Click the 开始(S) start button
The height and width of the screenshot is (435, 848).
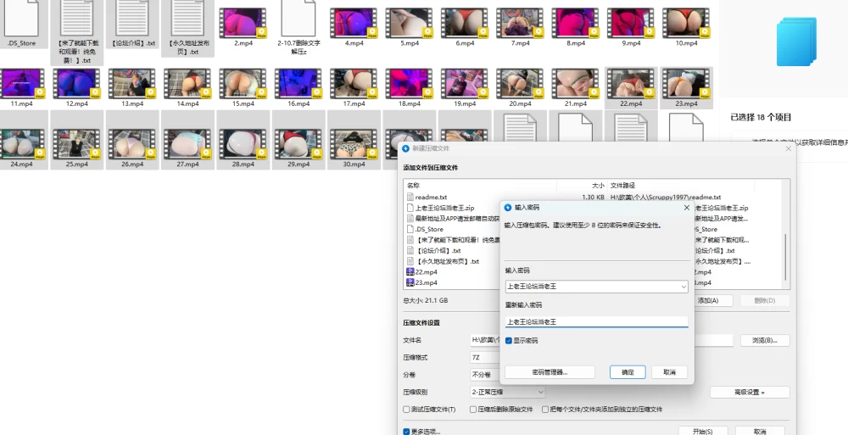click(x=702, y=432)
